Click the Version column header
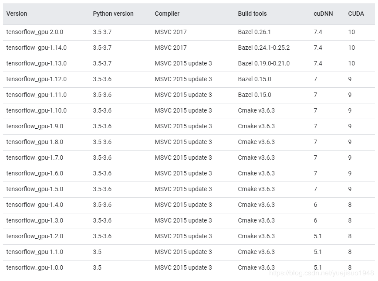Image resolution: width=378 pixels, height=281 pixels. [x=17, y=14]
